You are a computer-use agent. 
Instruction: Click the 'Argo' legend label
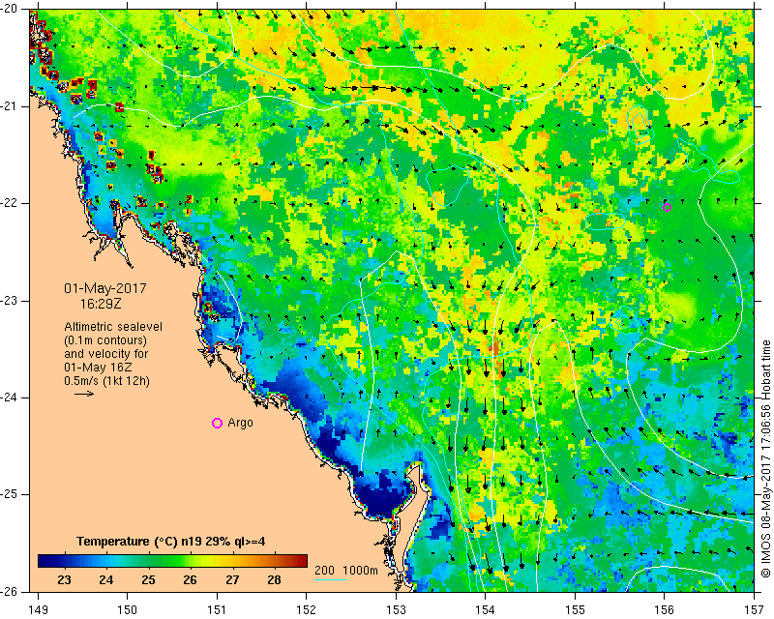tap(240, 423)
